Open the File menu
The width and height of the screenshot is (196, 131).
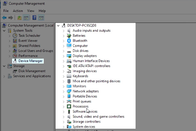pos(6,11)
